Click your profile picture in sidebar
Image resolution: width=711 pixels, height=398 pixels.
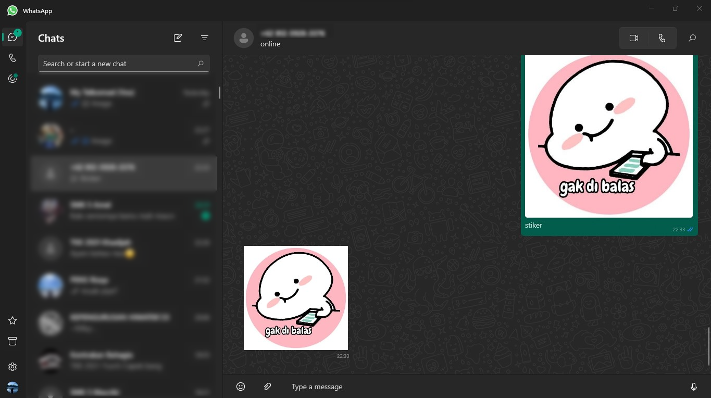[13, 387]
